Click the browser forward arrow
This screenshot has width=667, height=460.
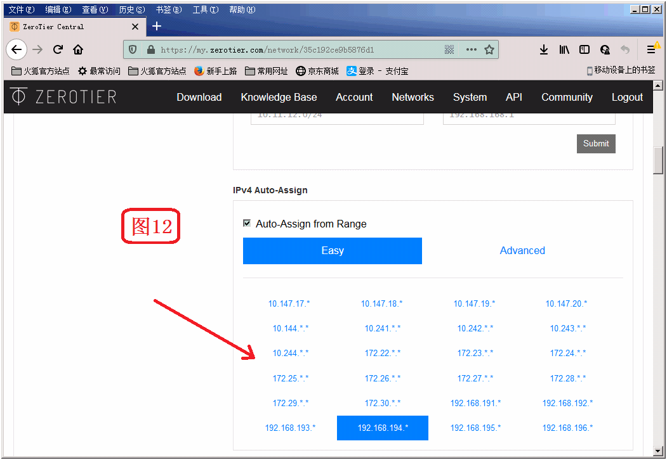coord(37,49)
